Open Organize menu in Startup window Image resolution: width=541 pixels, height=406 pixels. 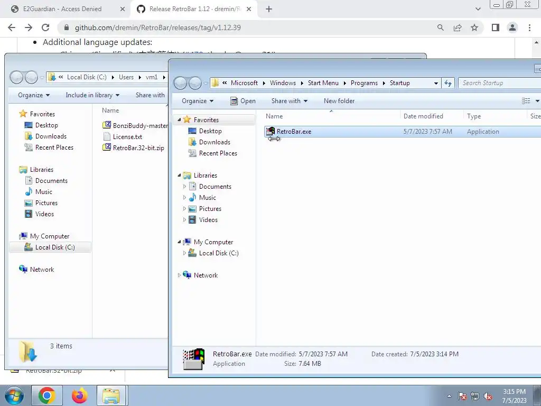coord(198,101)
